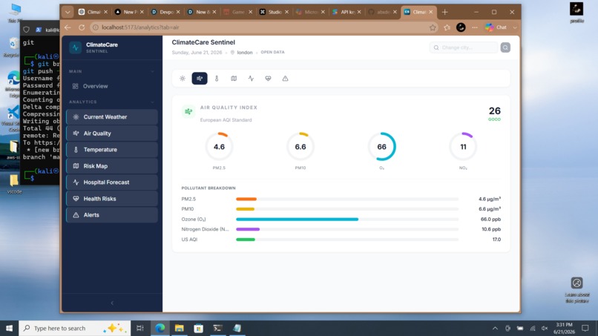Open browser settings ellipsis menu
Screen dimensions: 598x336
pos(474,27)
